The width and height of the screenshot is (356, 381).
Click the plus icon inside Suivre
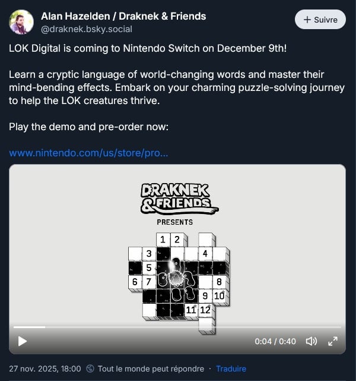coord(307,20)
